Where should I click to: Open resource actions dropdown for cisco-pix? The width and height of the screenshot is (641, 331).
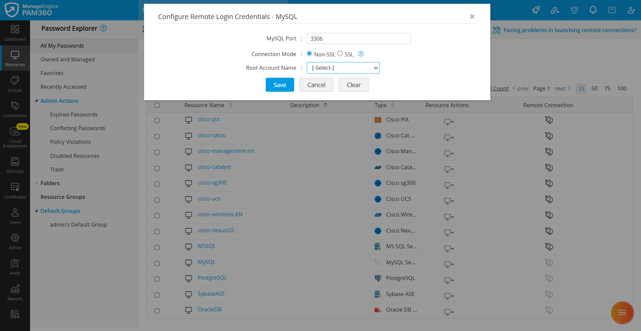(449, 121)
